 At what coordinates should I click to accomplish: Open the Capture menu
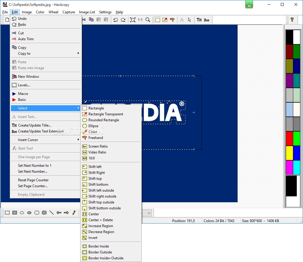[x=69, y=12]
